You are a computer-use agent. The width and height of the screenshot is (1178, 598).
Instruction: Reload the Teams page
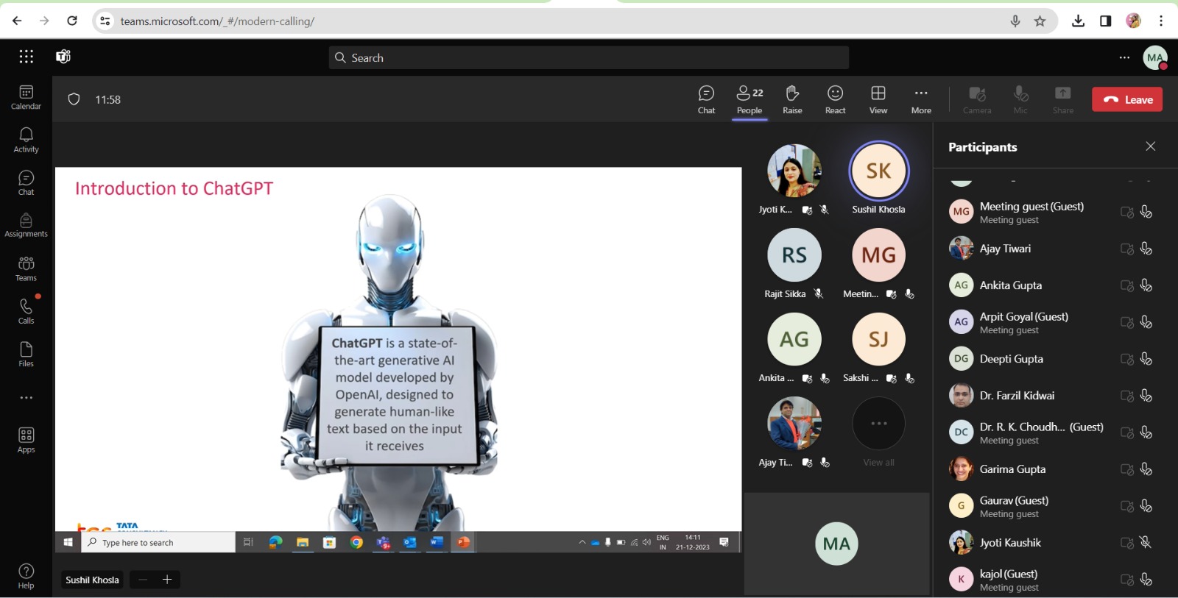click(72, 21)
